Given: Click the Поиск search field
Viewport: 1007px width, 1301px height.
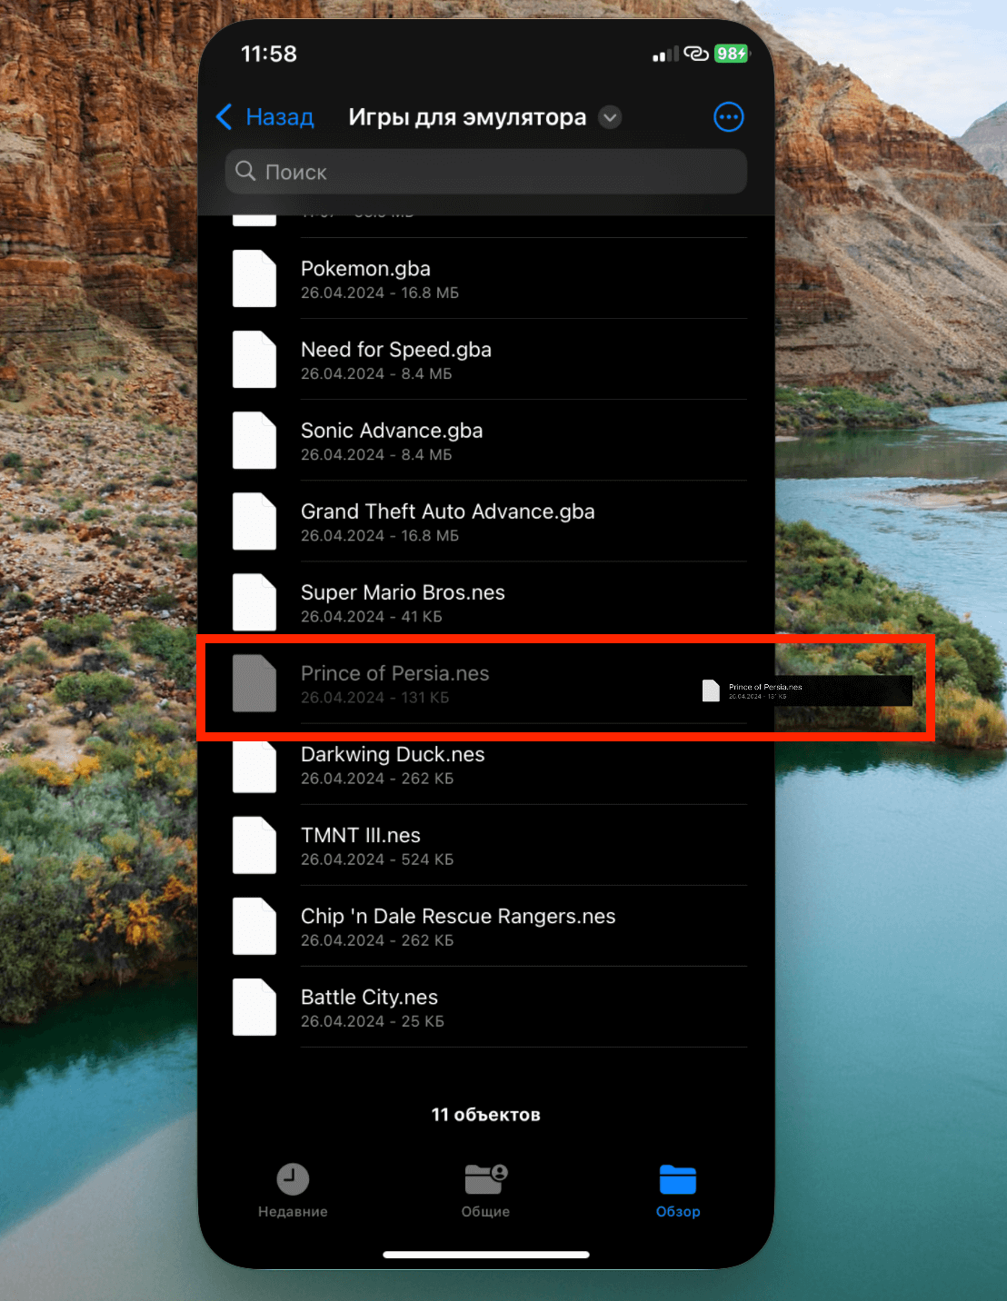Looking at the screenshot, I should pos(485,172).
